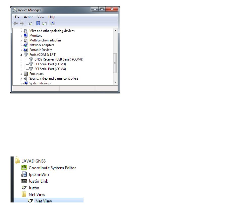Click the Show/Hide Action Pane toolbar icon
Screen dimensions: 239x212
click(x=44, y=24)
